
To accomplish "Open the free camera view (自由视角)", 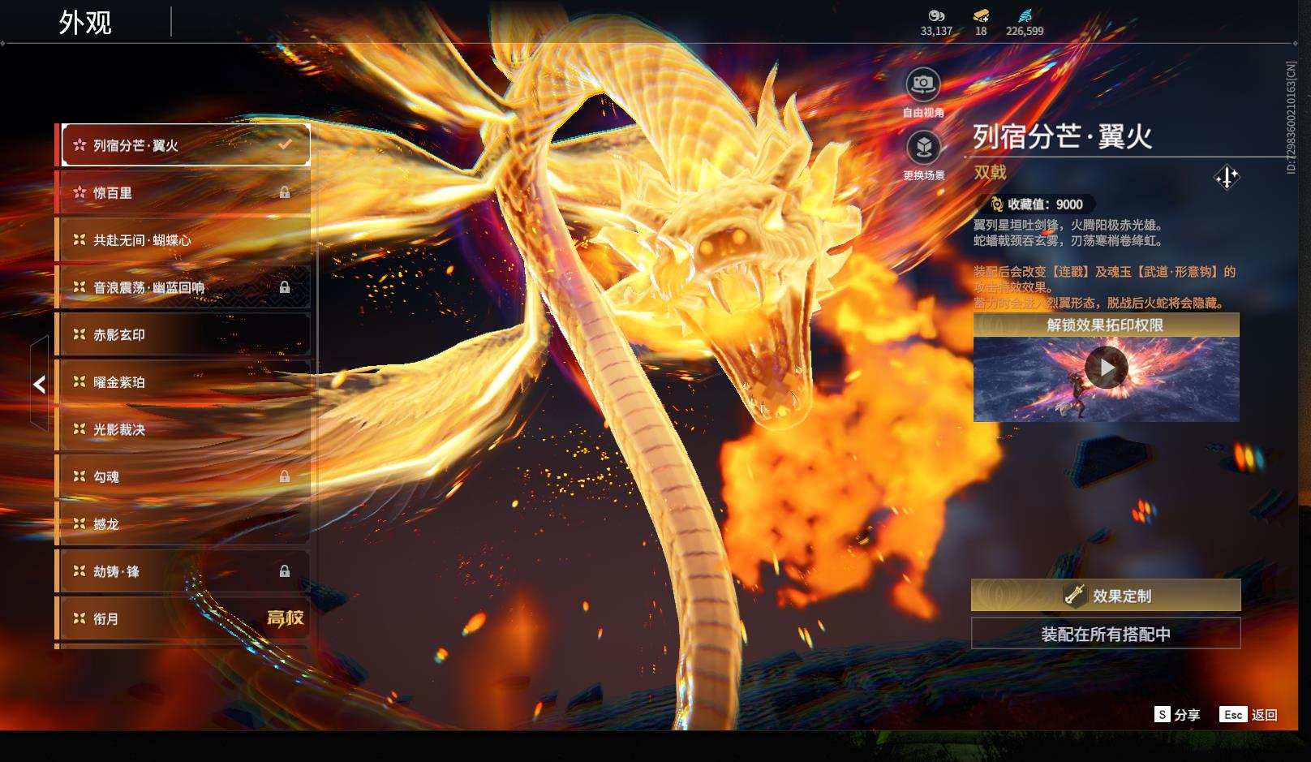I will coord(922,84).
